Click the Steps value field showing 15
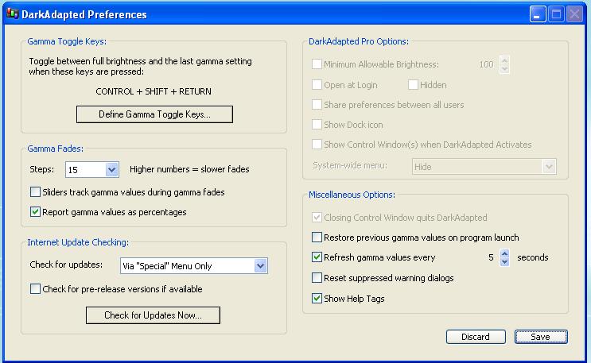The height and width of the screenshot is (363, 591). pyautogui.click(x=86, y=170)
